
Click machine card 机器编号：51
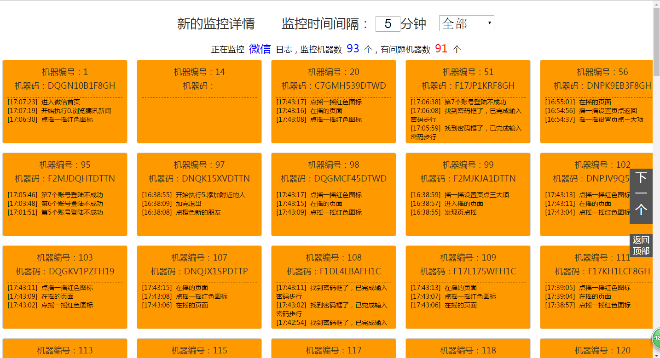point(468,102)
